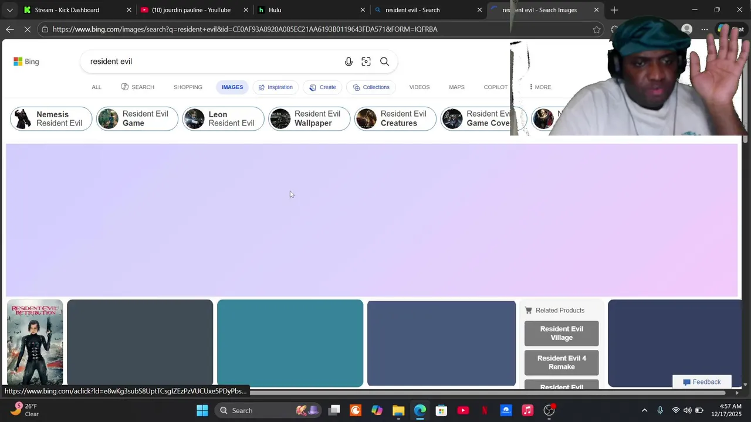Screen dimensions: 751x422
Task: Switch to jourdin pauline YouTube tab
Action: coord(195,10)
